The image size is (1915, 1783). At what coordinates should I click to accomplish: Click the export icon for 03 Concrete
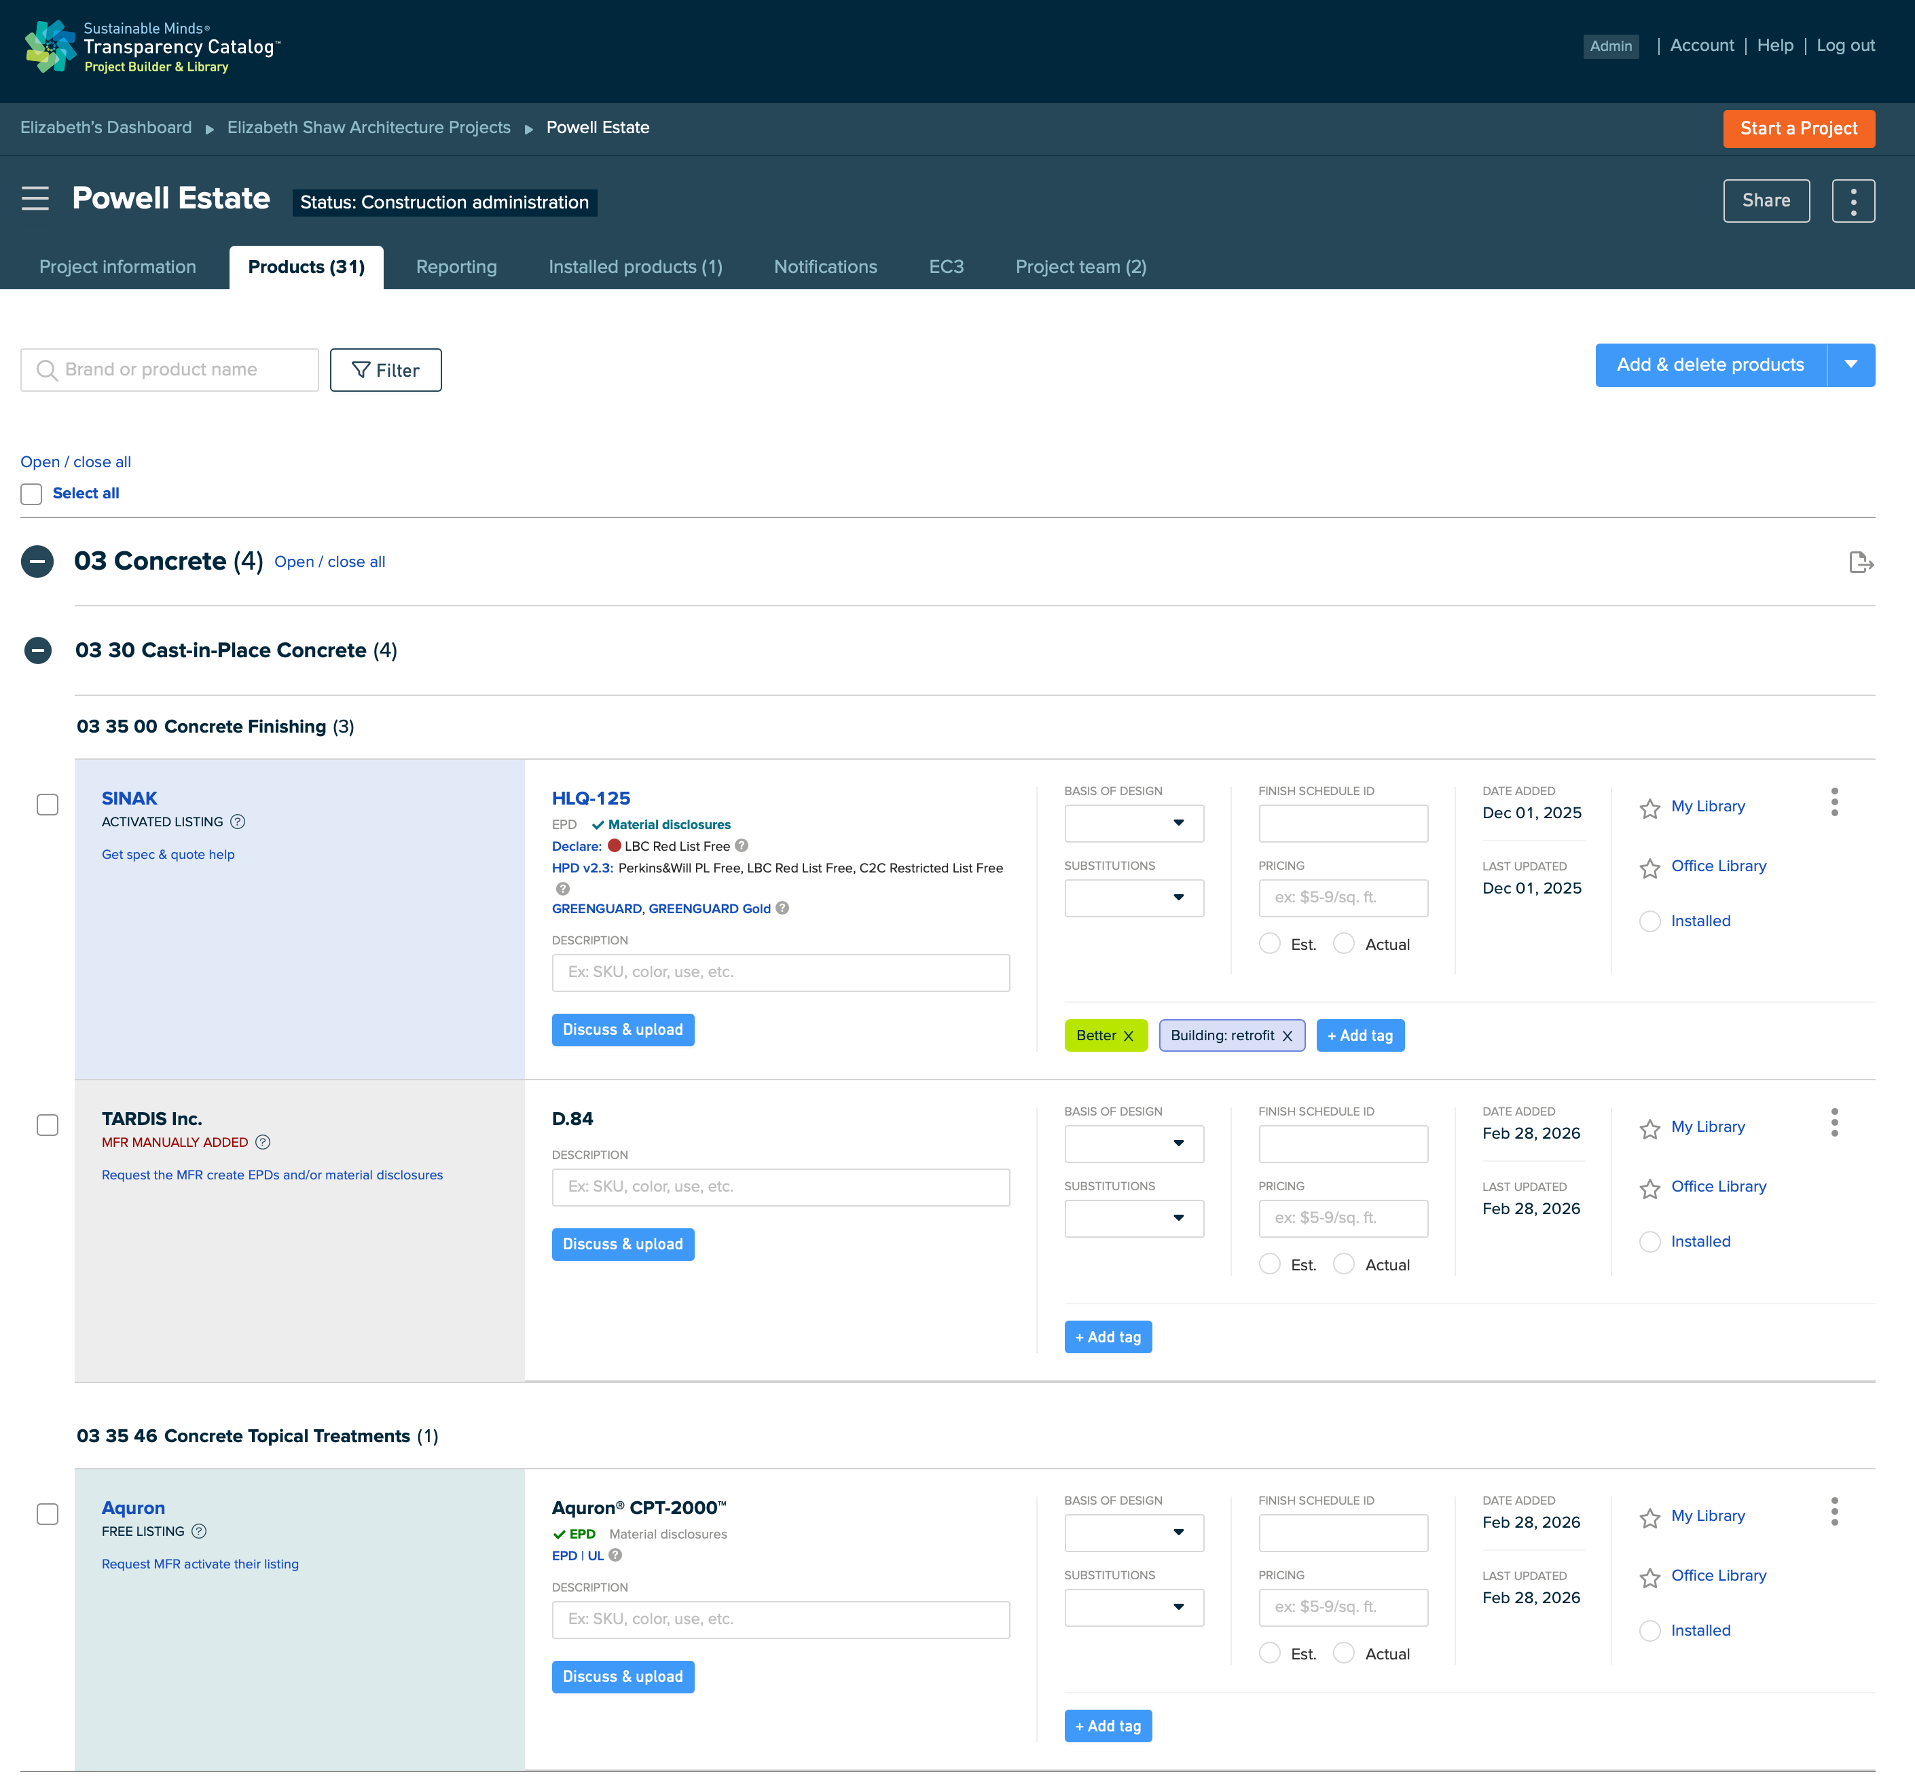point(1860,562)
